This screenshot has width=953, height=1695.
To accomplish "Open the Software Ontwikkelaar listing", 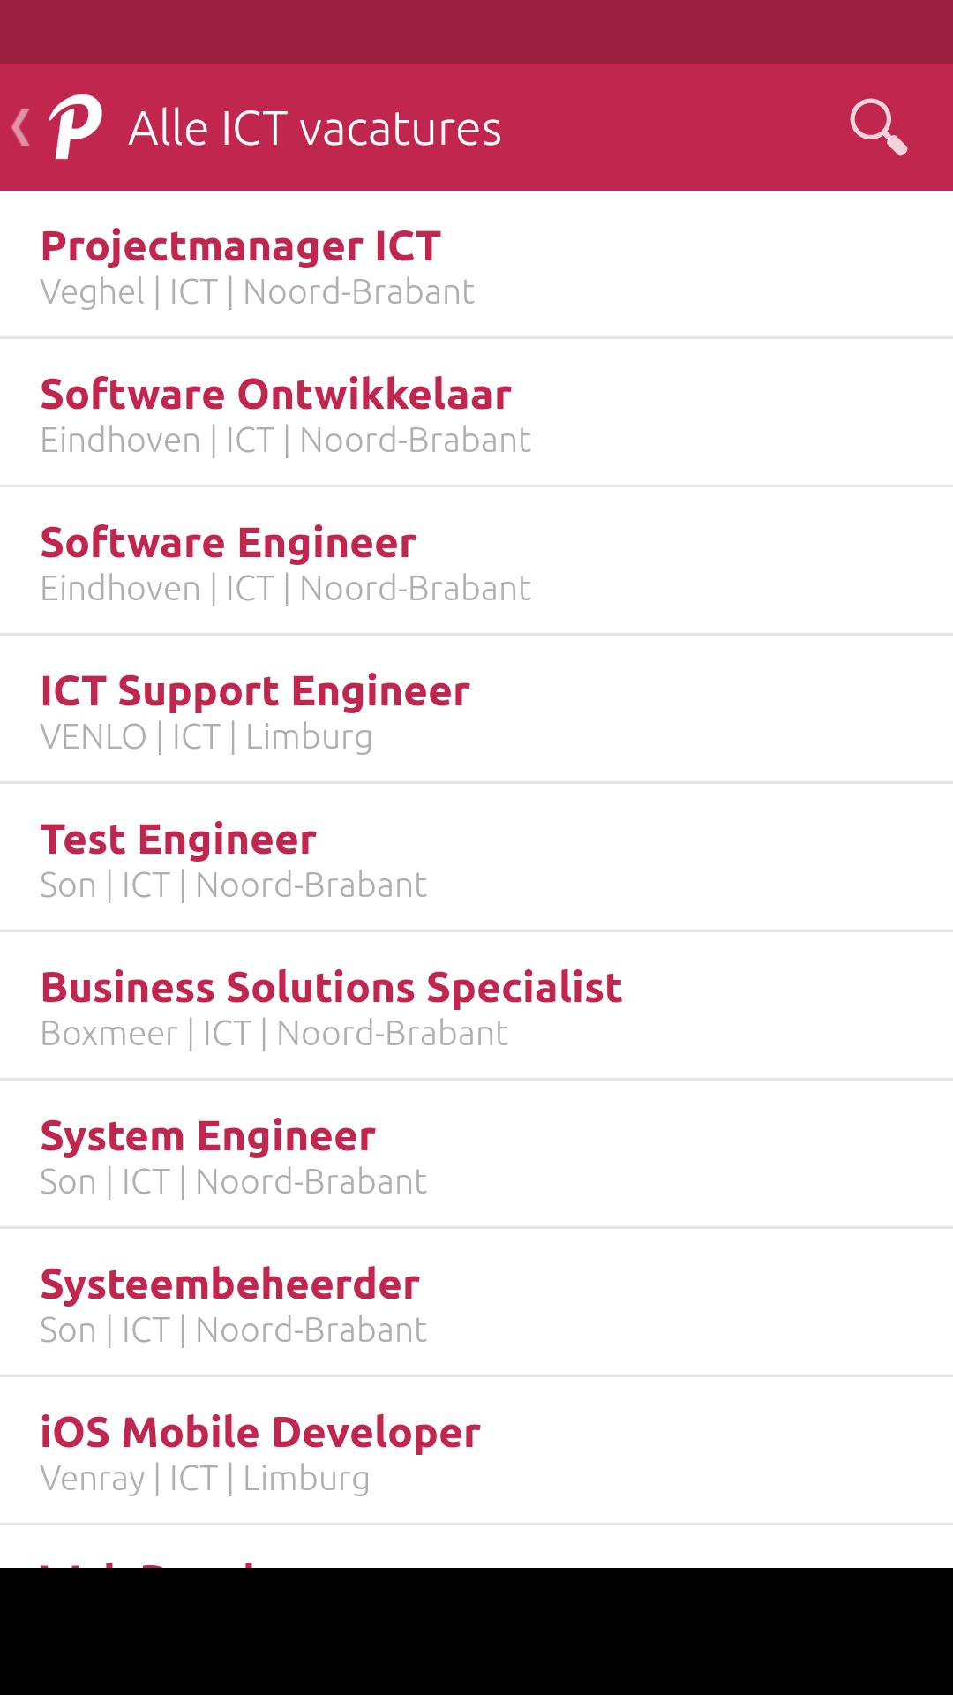I will (x=275, y=395).
